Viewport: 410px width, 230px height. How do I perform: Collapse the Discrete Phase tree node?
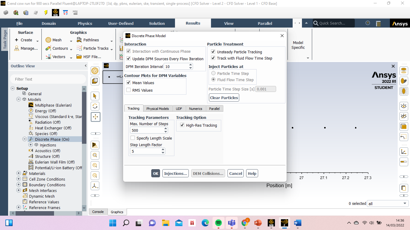[25, 139]
